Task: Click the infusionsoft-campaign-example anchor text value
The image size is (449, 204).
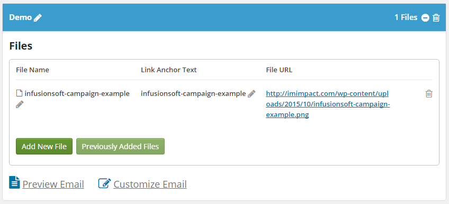Action: tap(193, 93)
